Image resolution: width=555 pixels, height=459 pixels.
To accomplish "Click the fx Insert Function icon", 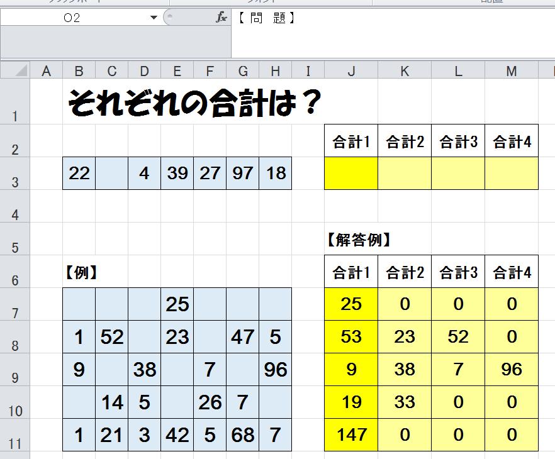I will (221, 17).
